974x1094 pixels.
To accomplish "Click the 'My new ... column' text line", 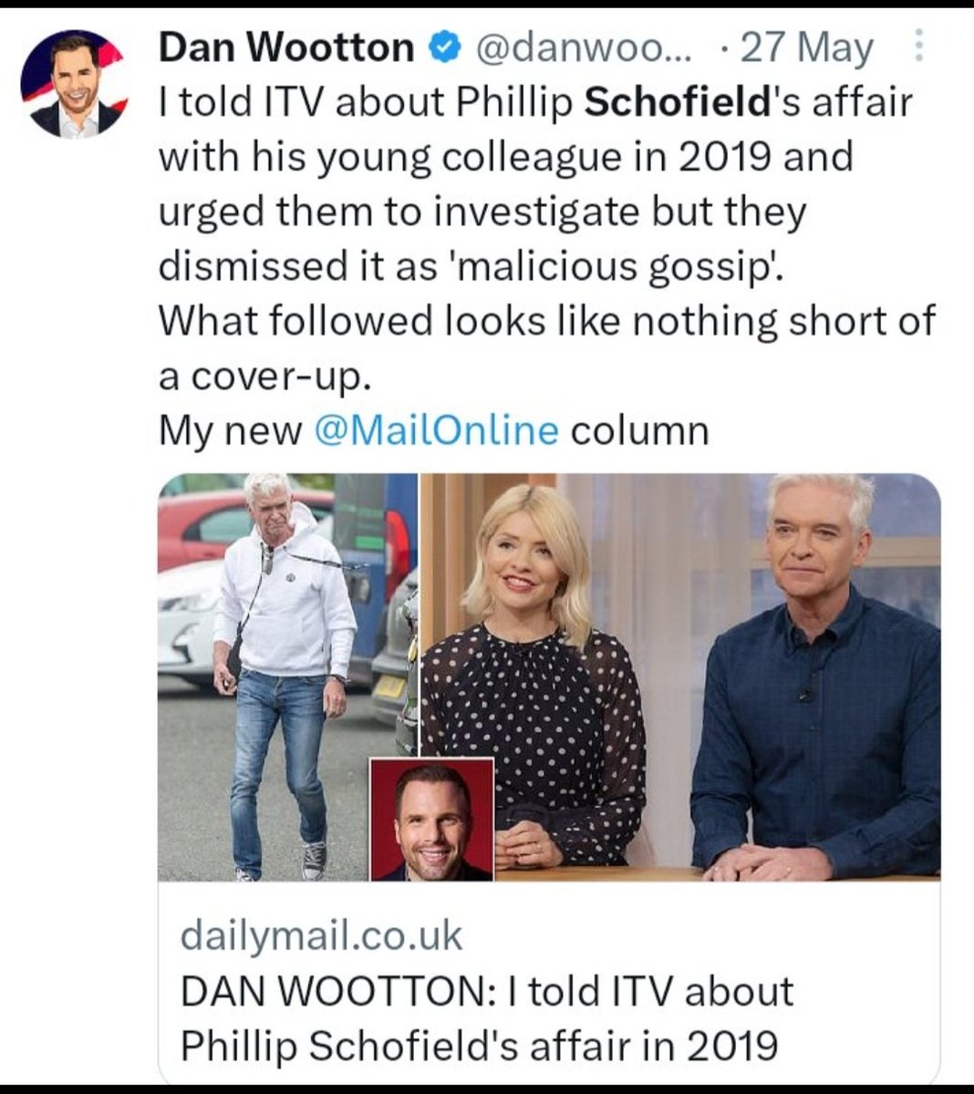I will 434,430.
